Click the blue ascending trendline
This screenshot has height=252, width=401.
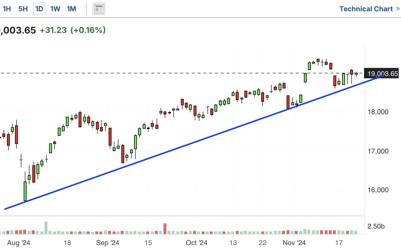pos(194,142)
